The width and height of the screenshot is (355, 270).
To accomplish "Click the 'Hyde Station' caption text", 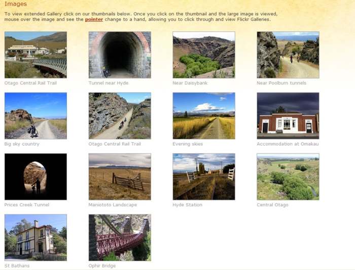I will click(188, 205).
